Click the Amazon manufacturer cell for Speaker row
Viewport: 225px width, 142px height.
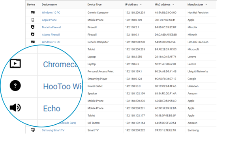click(192, 94)
